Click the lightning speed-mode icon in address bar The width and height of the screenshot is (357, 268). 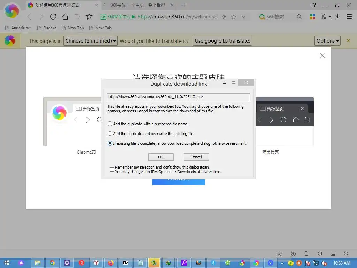[x=224, y=17]
